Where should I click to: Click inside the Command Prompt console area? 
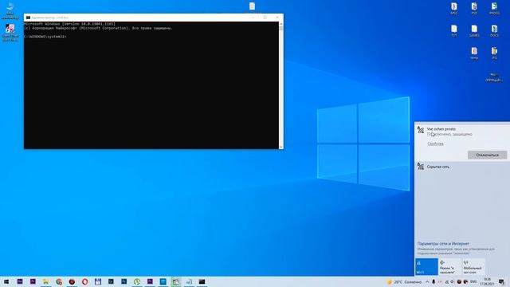tap(151, 85)
